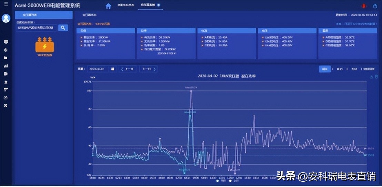
Task: Click the red alarm icon in header
Action: coord(364,6)
